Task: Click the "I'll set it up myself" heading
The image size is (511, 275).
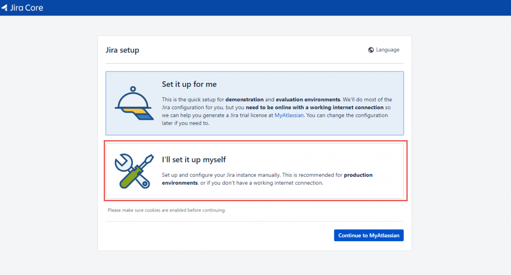Action: [194, 160]
